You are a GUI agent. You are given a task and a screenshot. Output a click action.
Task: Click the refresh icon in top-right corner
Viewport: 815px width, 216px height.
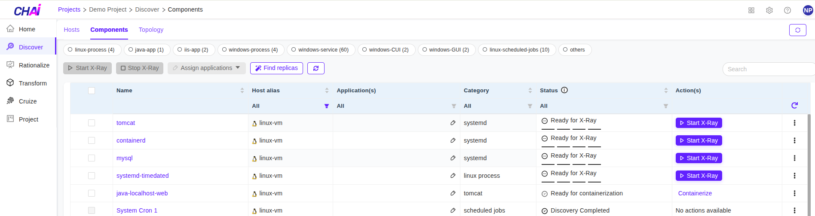tap(797, 30)
